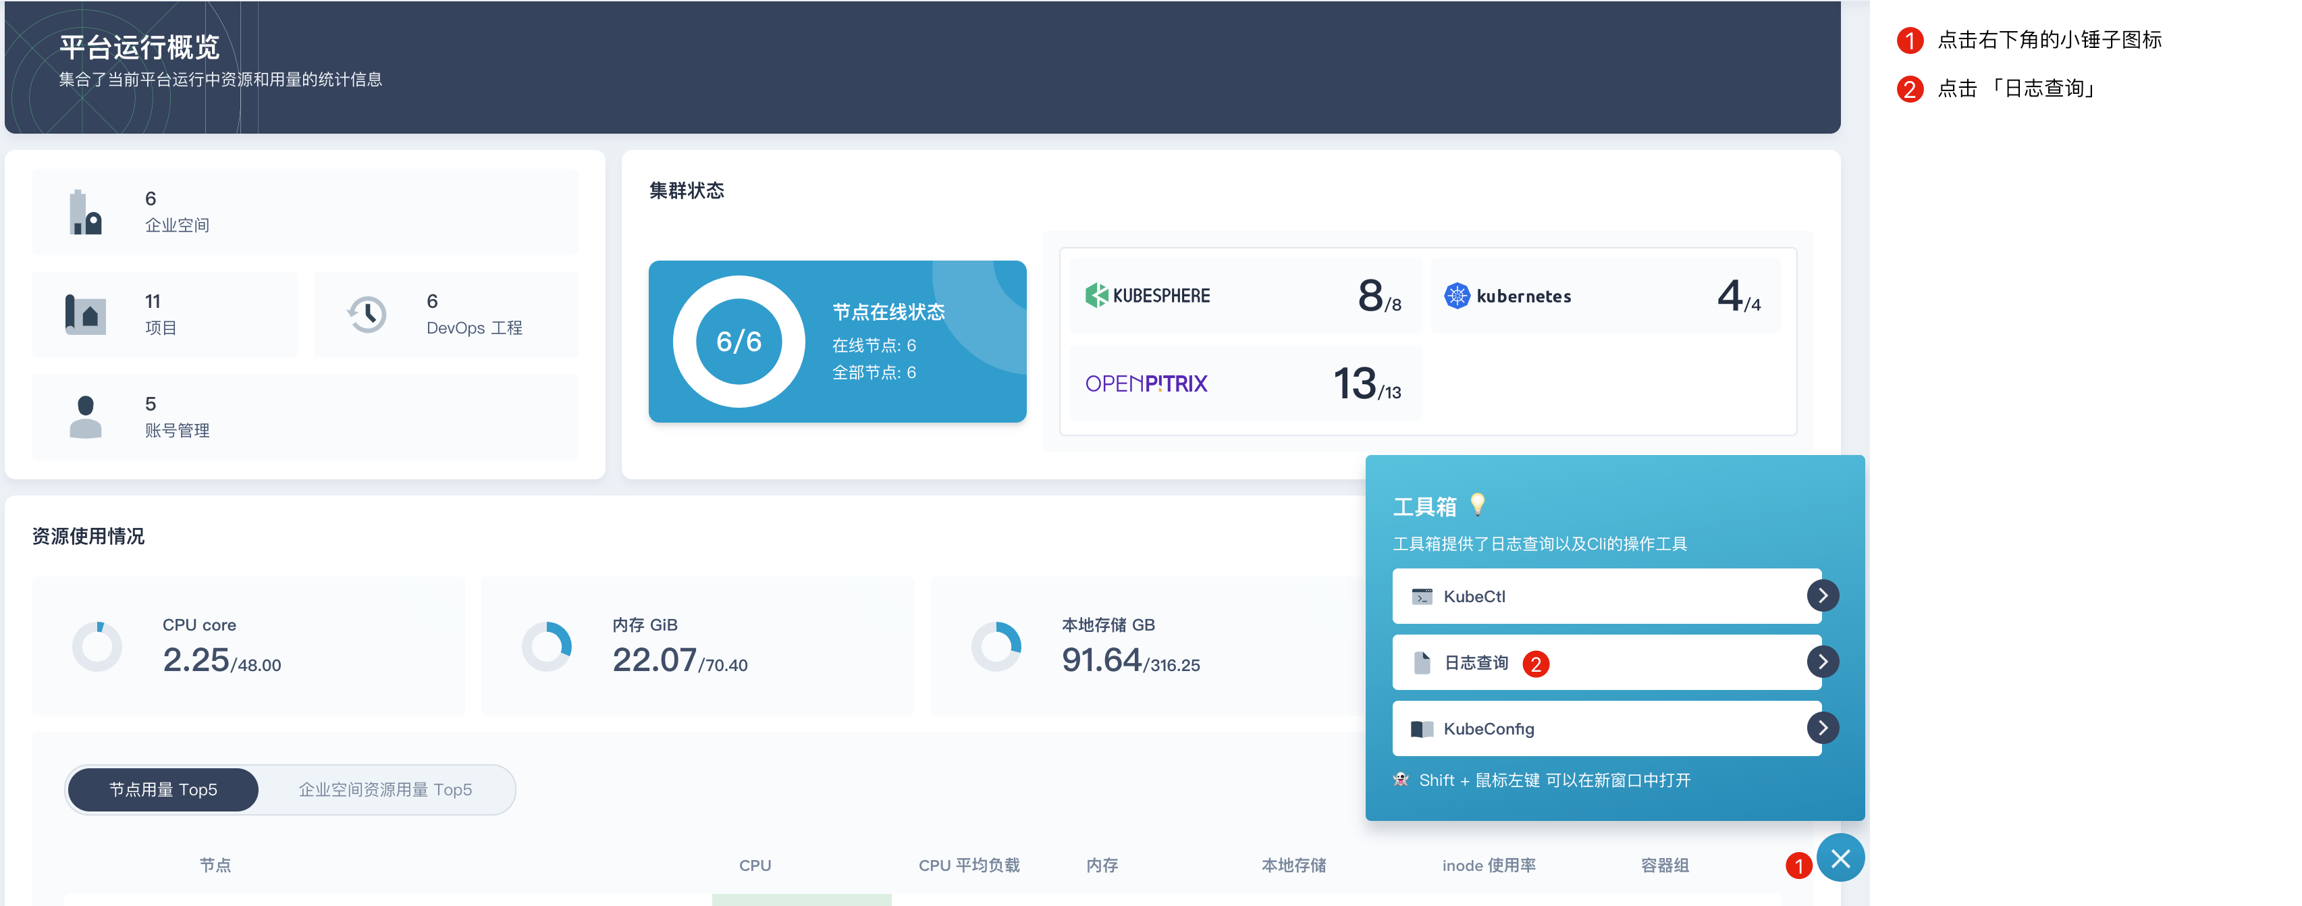This screenshot has height=906, width=2302.
Task: Click the KubeCtl terminal icon
Action: 1421,597
